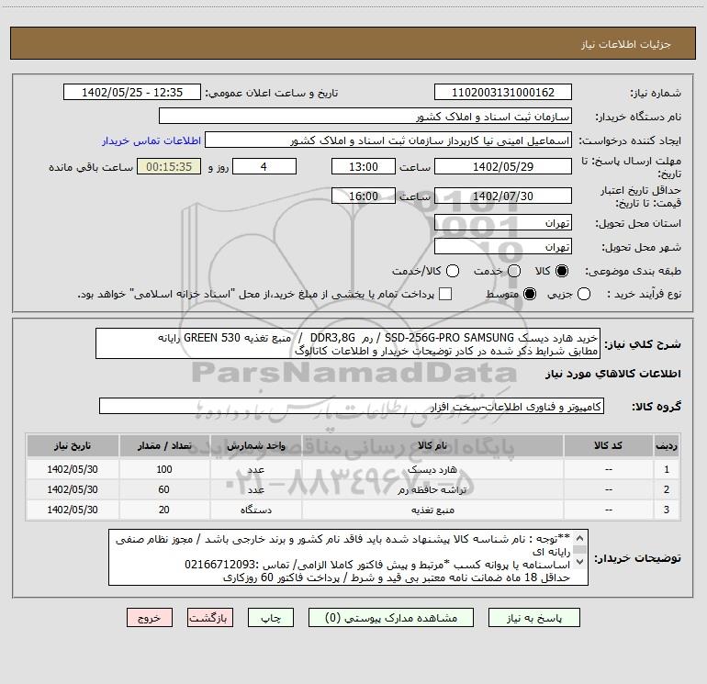Click the پاسخ به نیاز button
Image resolution: width=707 pixels, height=684 pixels.
coord(534,618)
